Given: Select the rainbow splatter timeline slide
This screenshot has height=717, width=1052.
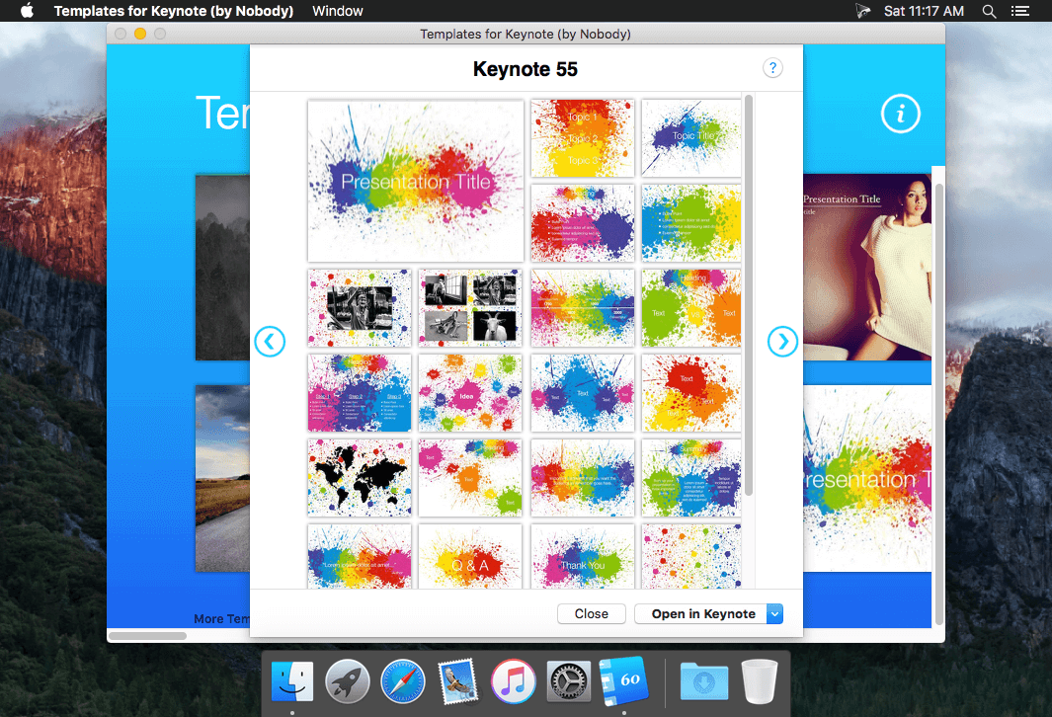Looking at the screenshot, I should click(x=583, y=308).
